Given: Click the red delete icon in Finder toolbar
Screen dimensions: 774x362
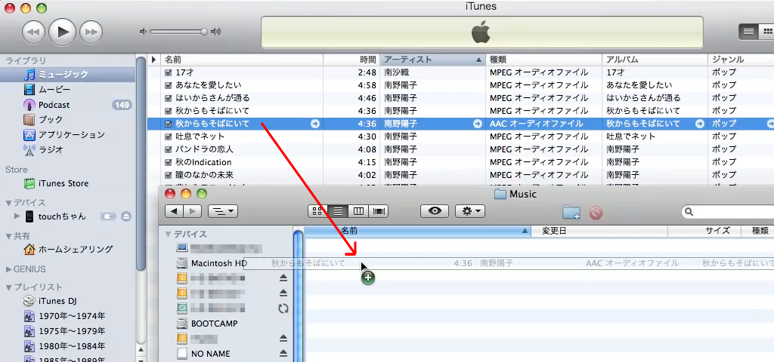Looking at the screenshot, I should pyautogui.click(x=596, y=212).
